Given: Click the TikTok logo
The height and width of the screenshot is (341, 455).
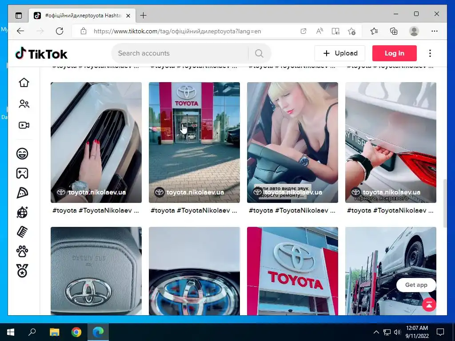Looking at the screenshot, I should [x=41, y=54].
